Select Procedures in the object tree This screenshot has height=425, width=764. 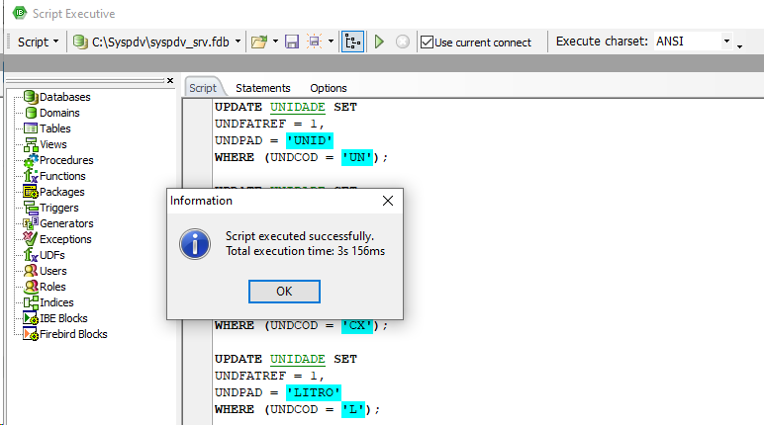click(x=65, y=160)
